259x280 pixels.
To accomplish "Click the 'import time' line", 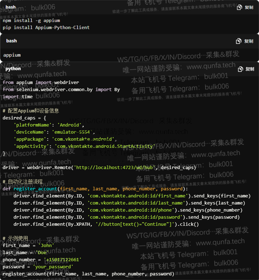I will (x=18, y=97).
